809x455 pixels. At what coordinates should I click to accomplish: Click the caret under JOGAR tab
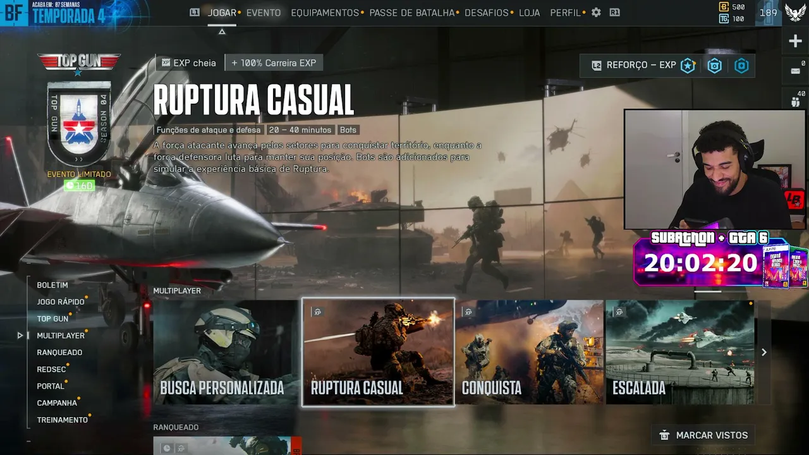[x=222, y=32]
